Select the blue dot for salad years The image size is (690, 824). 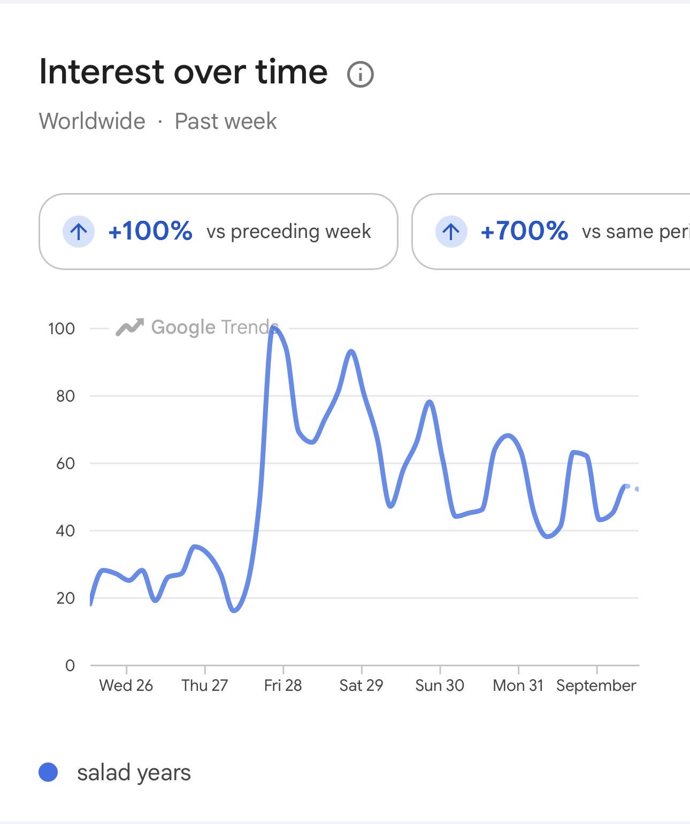tap(48, 772)
